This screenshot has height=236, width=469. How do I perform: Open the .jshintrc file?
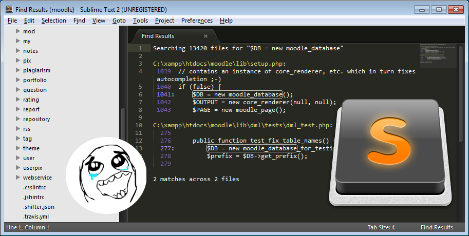click(34, 197)
